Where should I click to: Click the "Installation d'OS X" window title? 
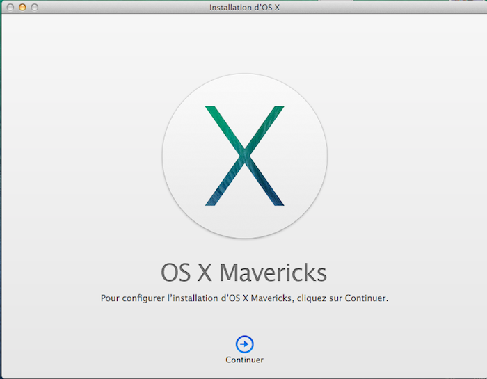244,7
